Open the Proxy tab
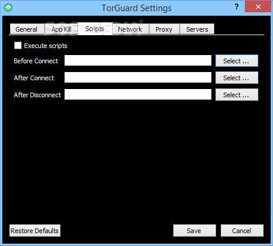Image resolution: width=273 pixels, height=246 pixels. pos(164,29)
